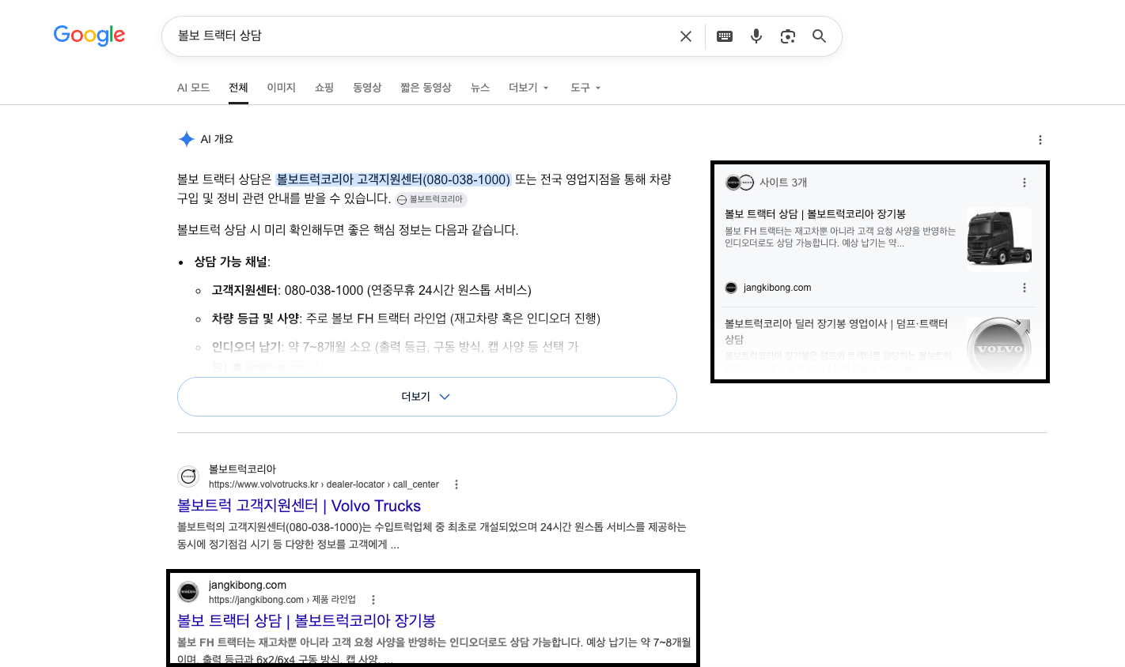Click the 사이트 3개 label
Screen dimensions: 1125x667
pyautogui.click(x=783, y=183)
